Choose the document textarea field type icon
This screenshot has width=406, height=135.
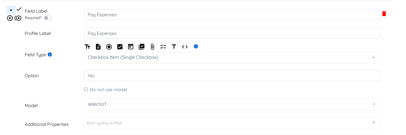point(98,47)
